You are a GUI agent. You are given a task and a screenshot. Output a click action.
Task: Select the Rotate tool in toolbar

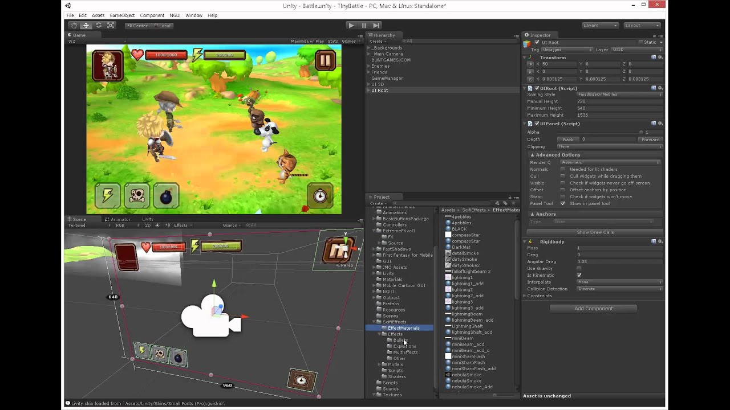tap(99, 25)
